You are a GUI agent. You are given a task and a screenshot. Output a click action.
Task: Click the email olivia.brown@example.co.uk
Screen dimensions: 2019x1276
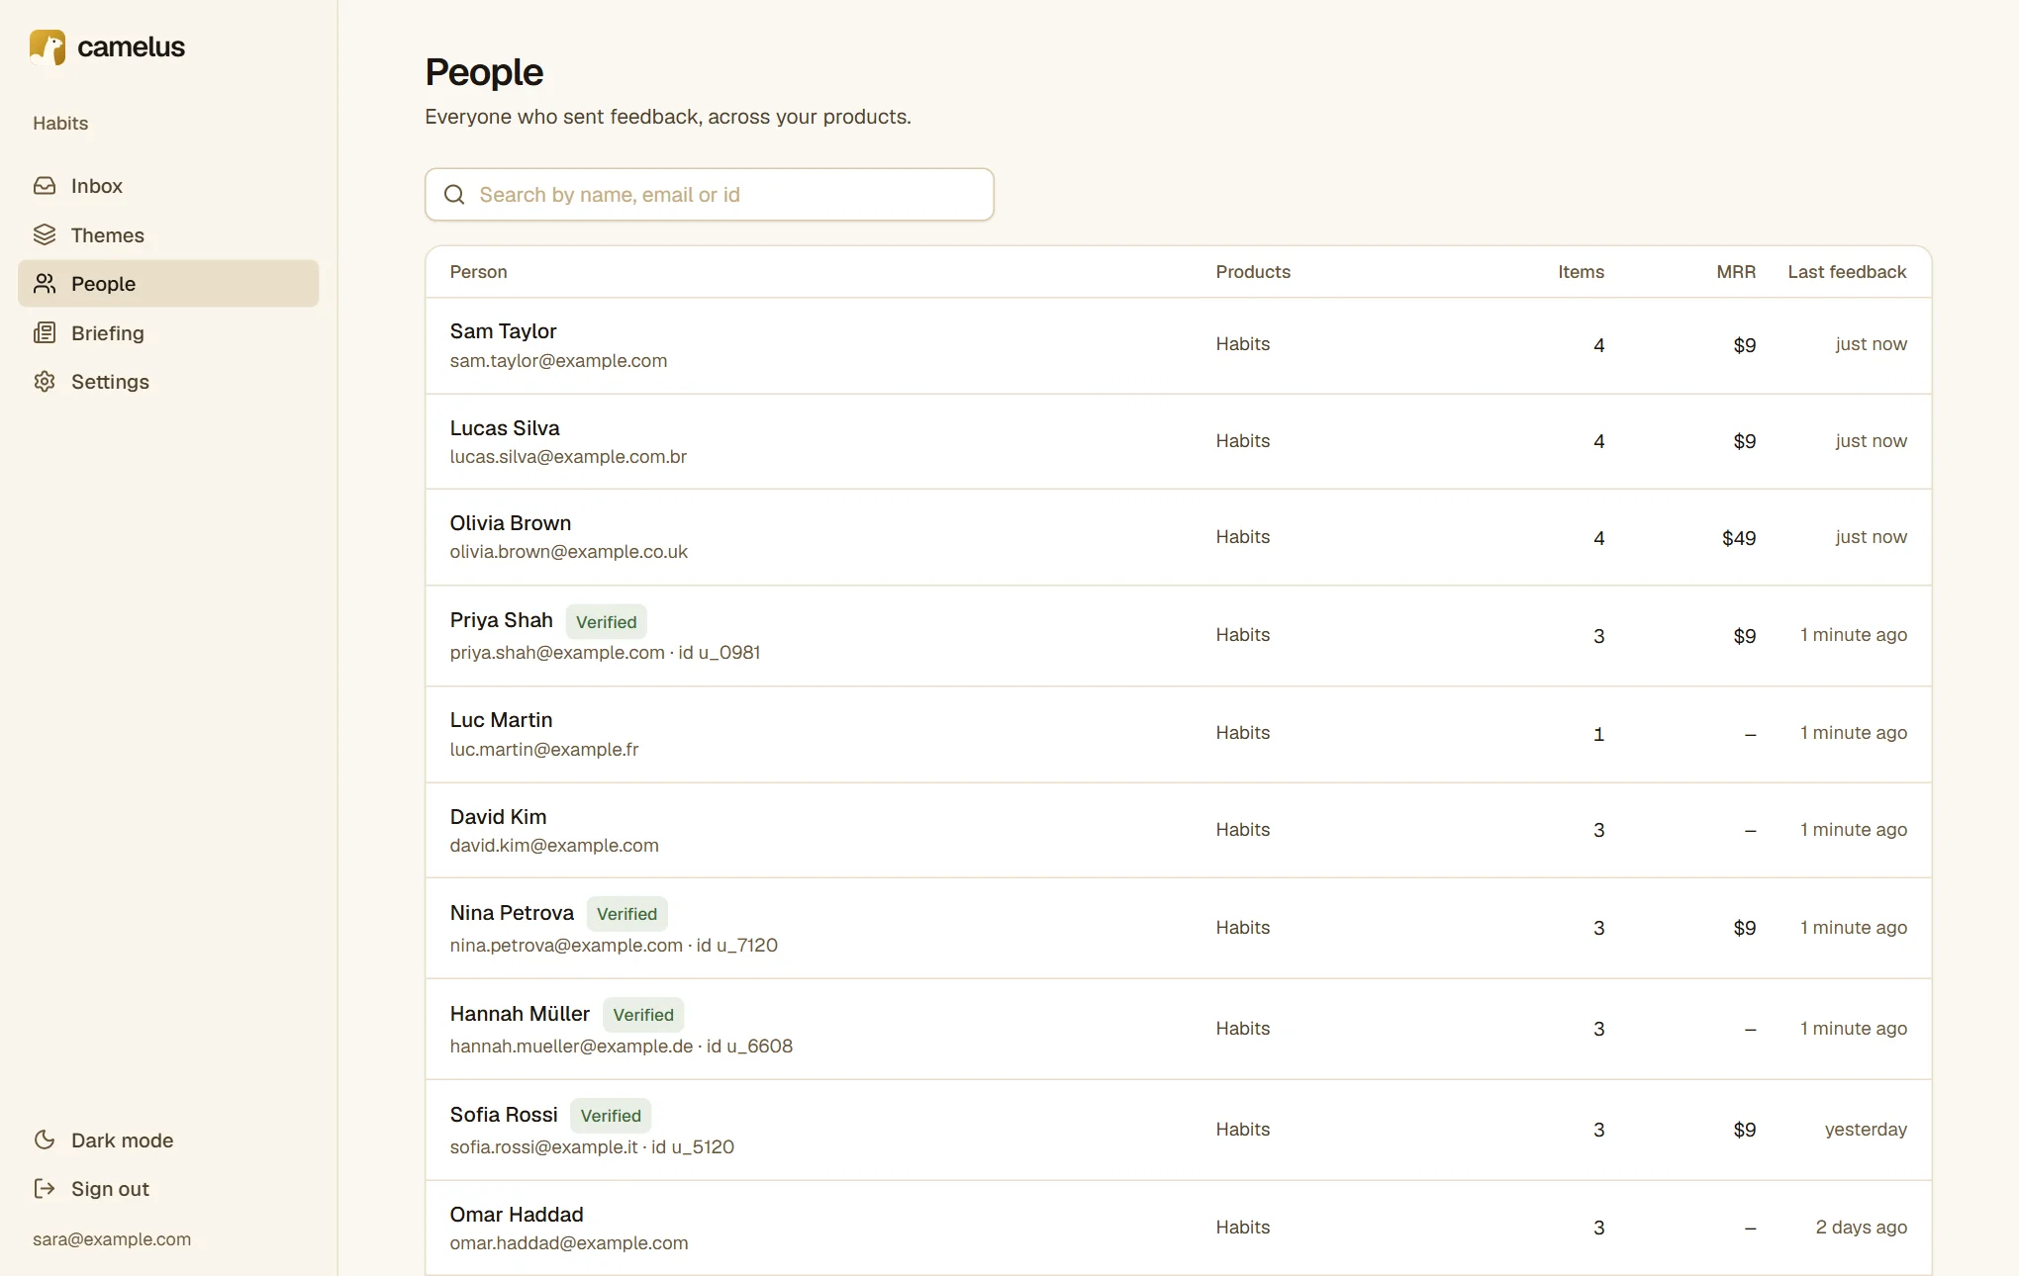point(568,552)
